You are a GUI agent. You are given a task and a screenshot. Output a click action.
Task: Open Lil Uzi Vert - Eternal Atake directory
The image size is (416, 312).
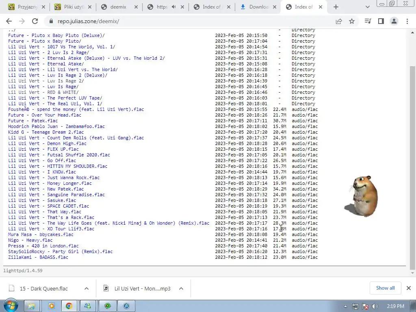point(46,64)
